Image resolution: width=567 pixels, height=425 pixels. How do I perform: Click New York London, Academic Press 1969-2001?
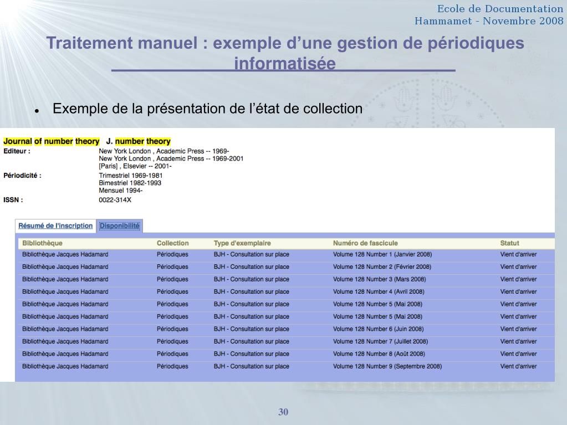[171, 158]
